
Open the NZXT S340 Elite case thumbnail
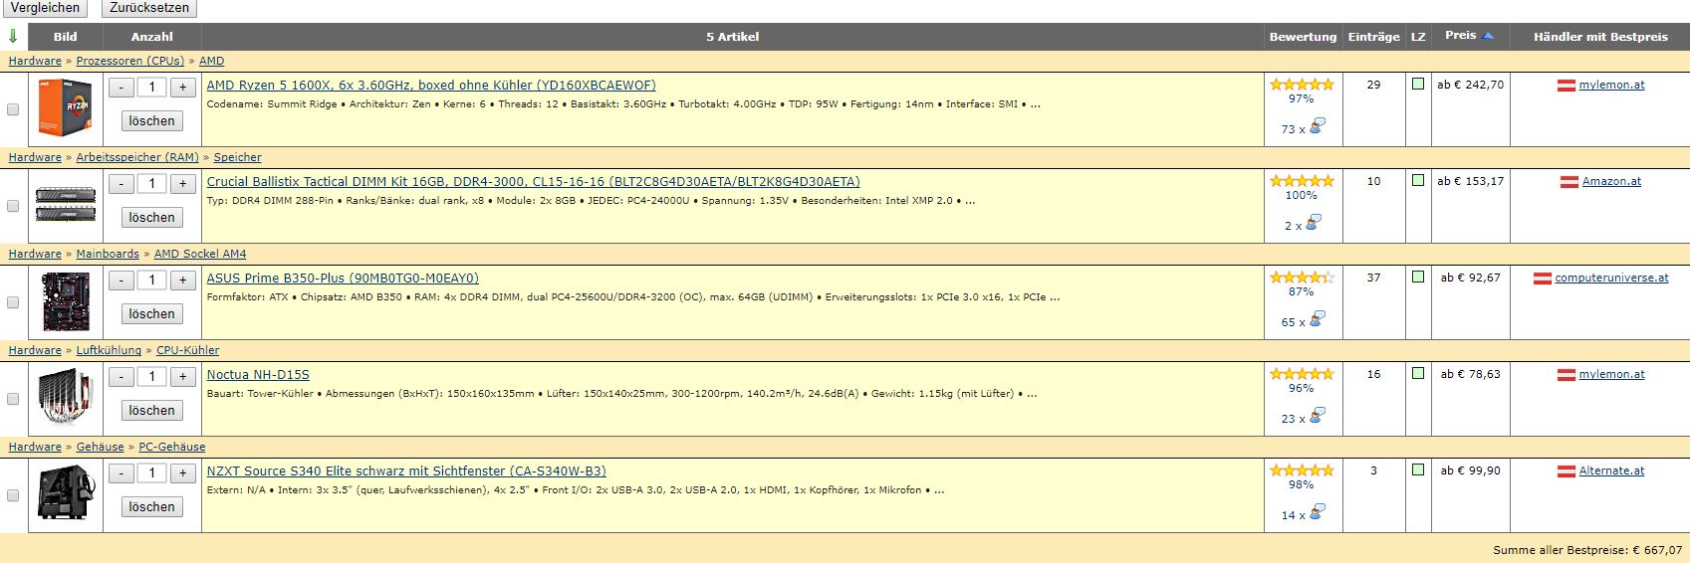65,494
